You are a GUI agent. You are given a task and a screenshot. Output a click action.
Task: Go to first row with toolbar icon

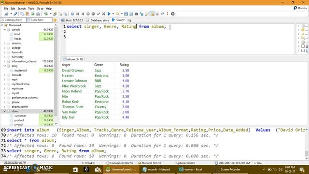tap(78, 14)
